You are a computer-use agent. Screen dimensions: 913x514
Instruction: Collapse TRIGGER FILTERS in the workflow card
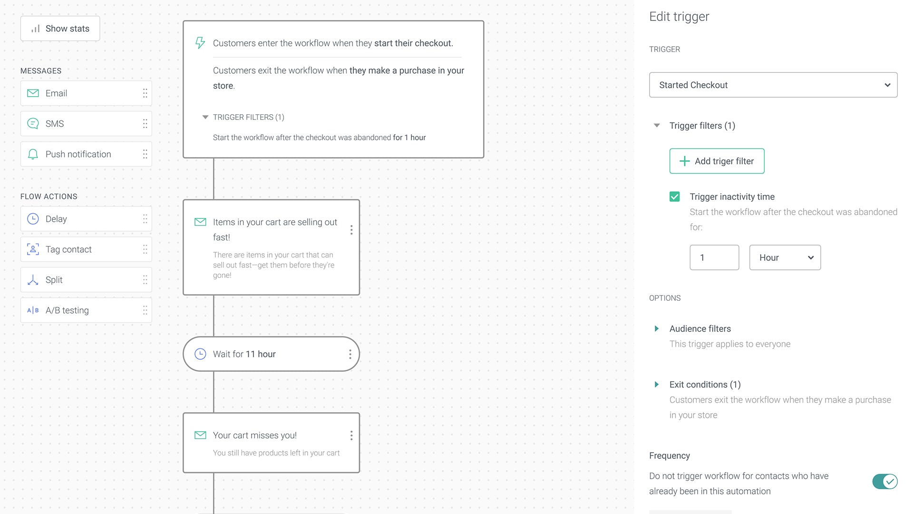tap(205, 117)
